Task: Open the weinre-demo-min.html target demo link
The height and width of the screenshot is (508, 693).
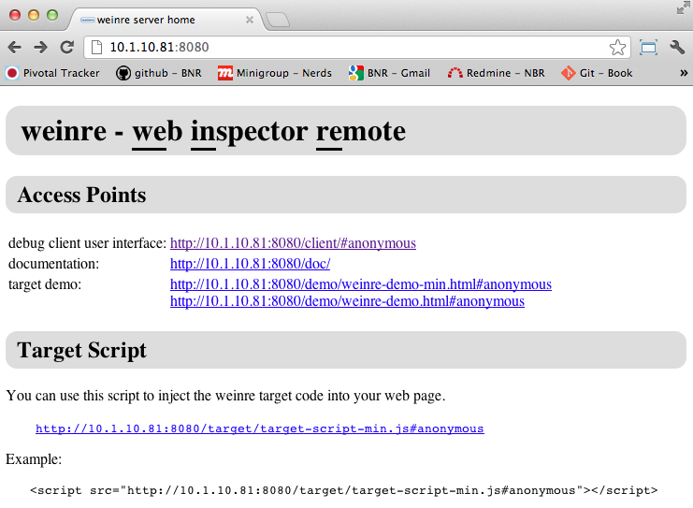Action: click(361, 283)
